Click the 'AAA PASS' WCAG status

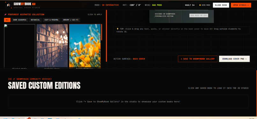pos(157,5)
